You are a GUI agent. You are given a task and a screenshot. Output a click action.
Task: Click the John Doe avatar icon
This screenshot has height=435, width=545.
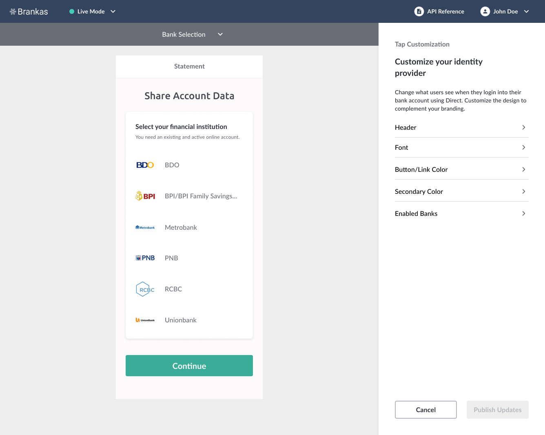point(485,11)
